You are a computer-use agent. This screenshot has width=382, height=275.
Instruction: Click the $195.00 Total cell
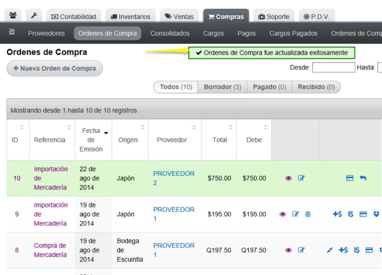tap(219, 214)
